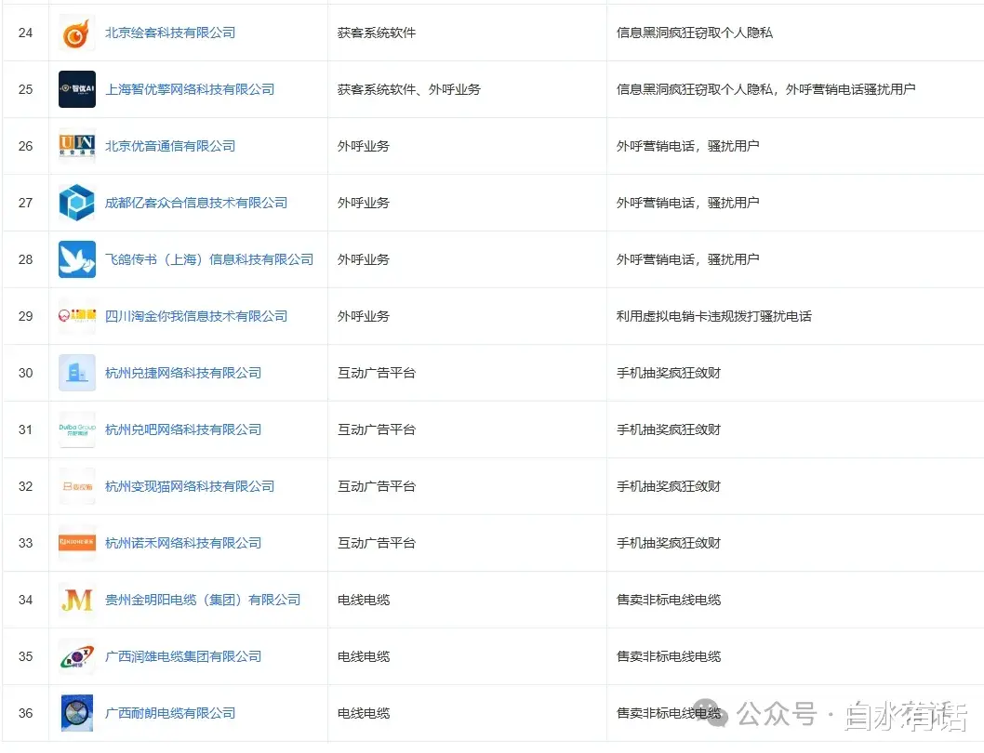
Task: Click the 杭州兑吧 Duiba Group logo
Action: pos(76,429)
